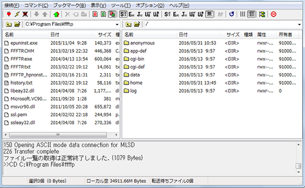
Task: Sort remote list by 所有者 column header
Action: point(287,35)
